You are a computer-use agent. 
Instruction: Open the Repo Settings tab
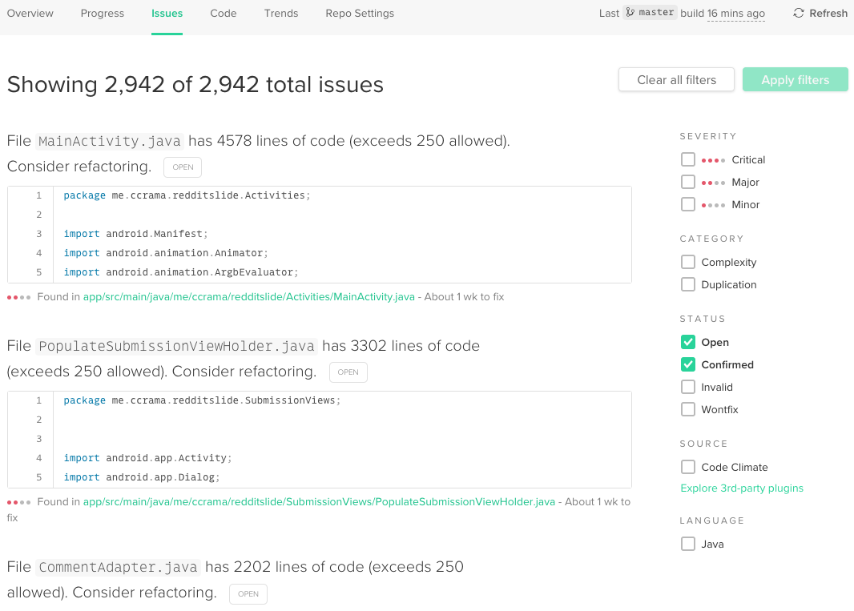coord(359,13)
